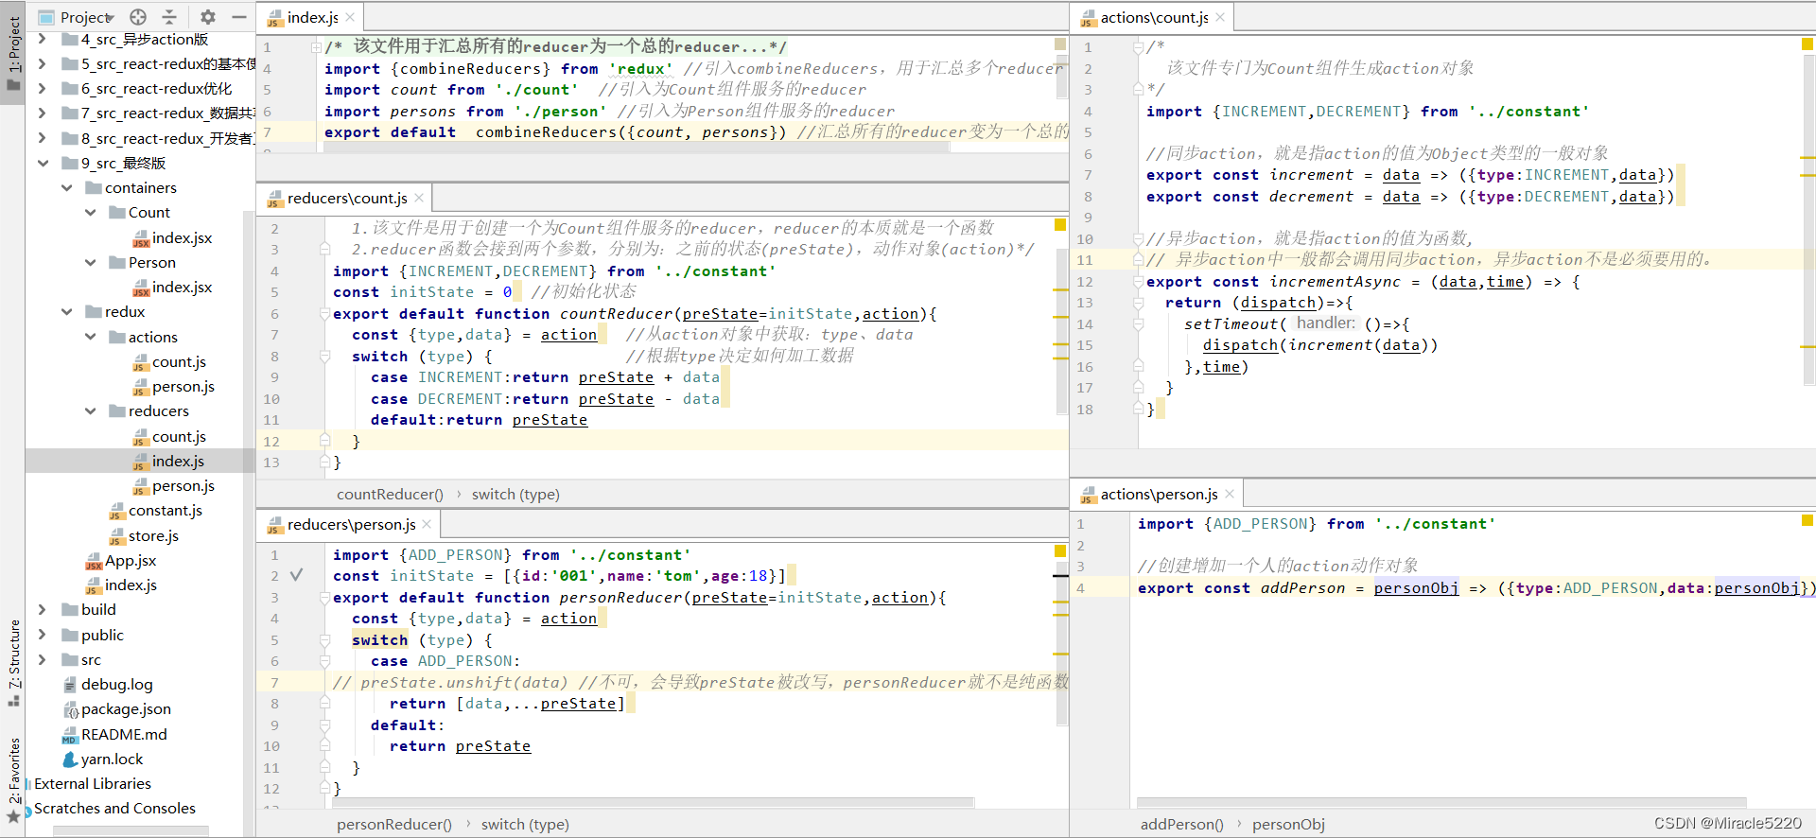Viewport: 1816px width, 838px height.
Task: Collapse the redux folder
Action: [x=66, y=311]
